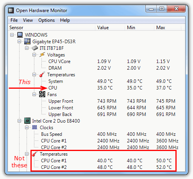Collapse the Voltages group

coord(34,55)
